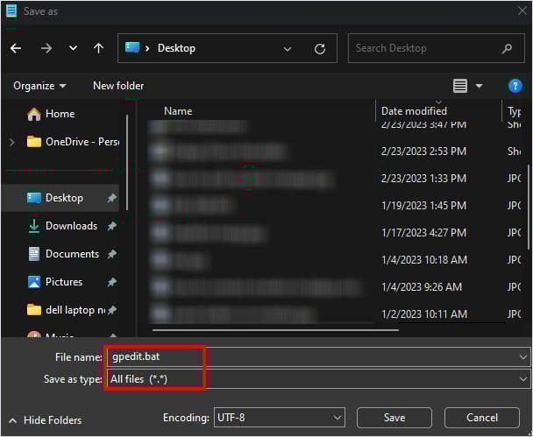Go back with the left arrow

16,48
